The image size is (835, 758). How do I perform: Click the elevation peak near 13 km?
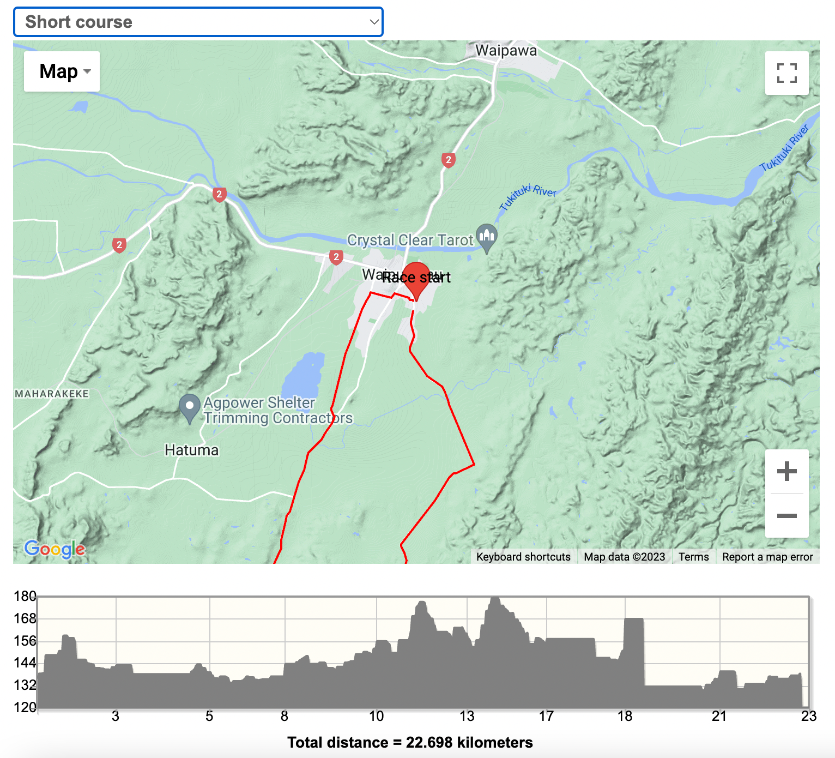point(495,603)
